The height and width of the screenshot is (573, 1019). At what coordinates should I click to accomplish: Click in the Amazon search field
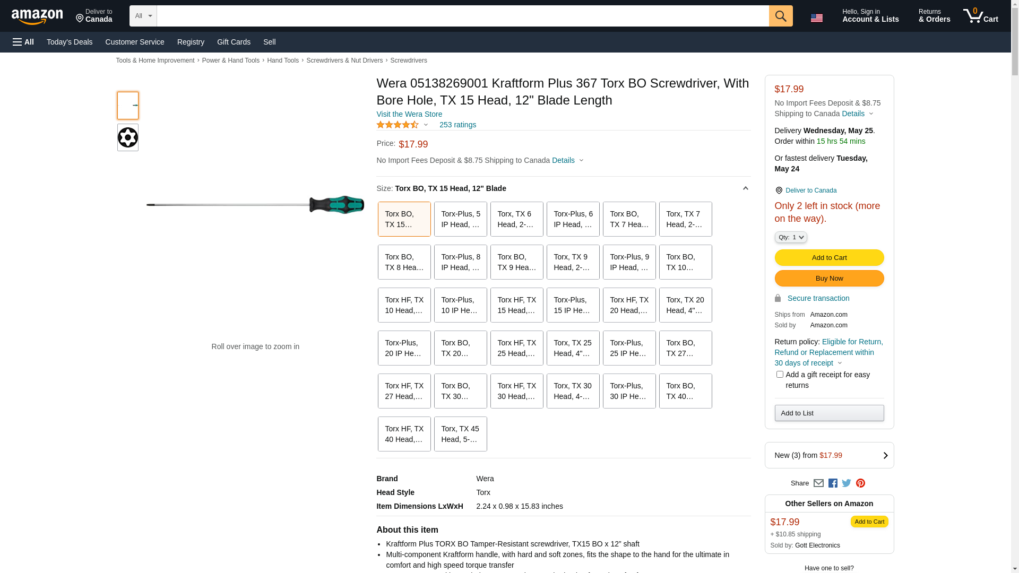pos(462,16)
